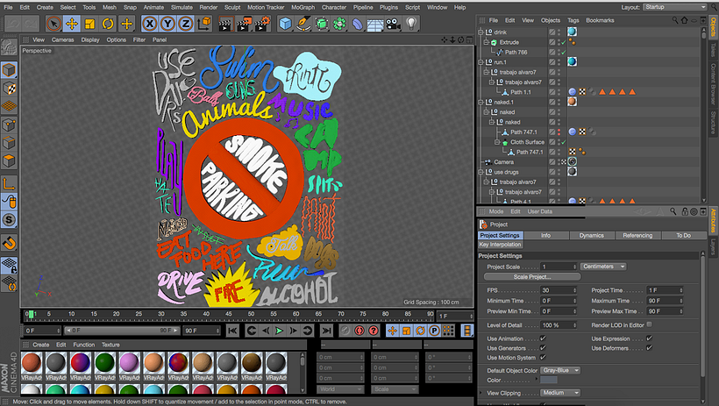719x406 pixels.
Task: Select the Cloth Surface object
Action: pos(527,142)
